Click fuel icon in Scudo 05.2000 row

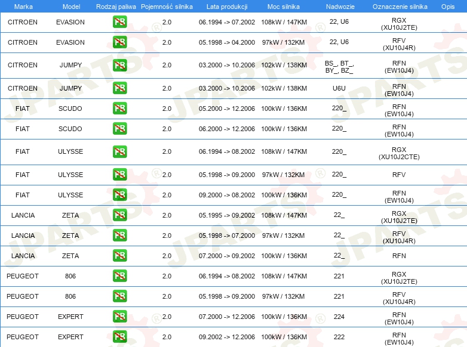(x=119, y=109)
